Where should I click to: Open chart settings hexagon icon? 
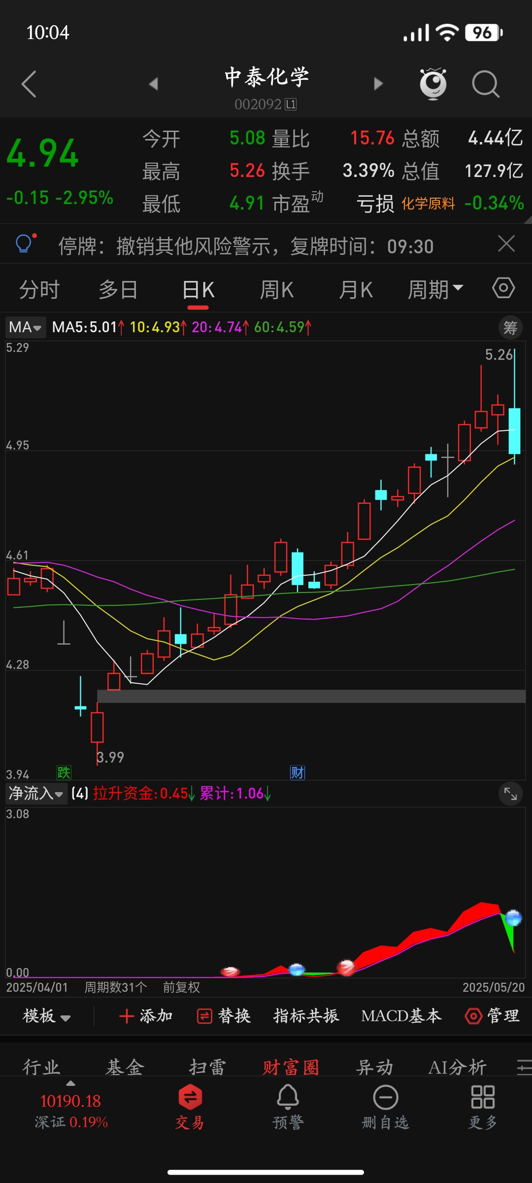[x=503, y=288]
